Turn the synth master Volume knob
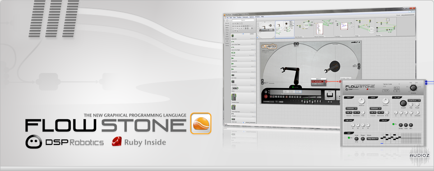This screenshot has width=434, height=171. click(x=413, y=88)
